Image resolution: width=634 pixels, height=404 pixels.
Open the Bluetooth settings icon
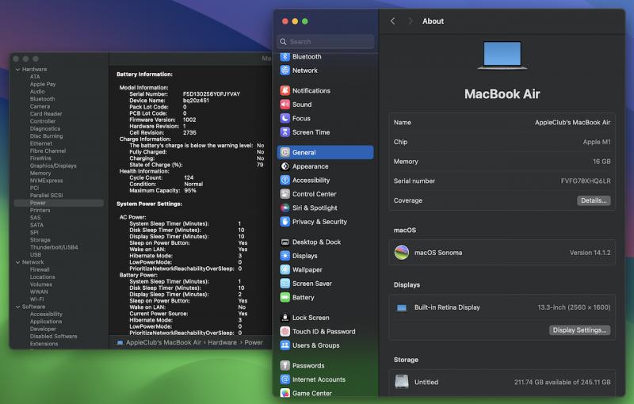285,57
